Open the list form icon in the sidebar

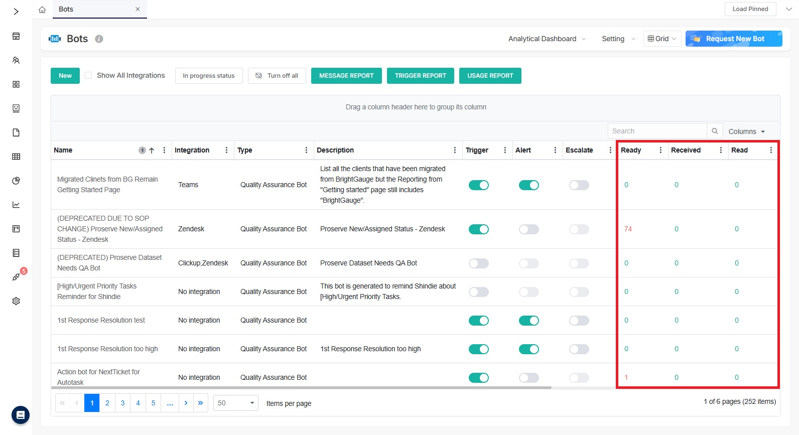click(x=16, y=253)
